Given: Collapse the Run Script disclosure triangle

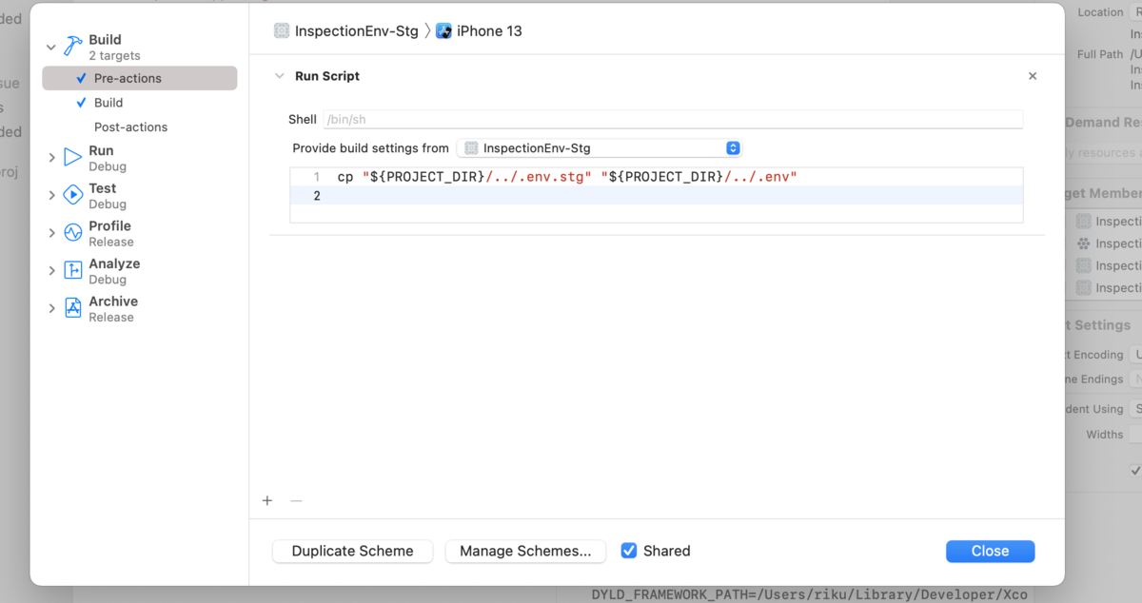Looking at the screenshot, I should [279, 76].
